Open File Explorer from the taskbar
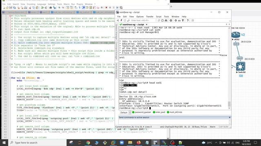The width and height of the screenshot is (261, 146). [x=130, y=142]
